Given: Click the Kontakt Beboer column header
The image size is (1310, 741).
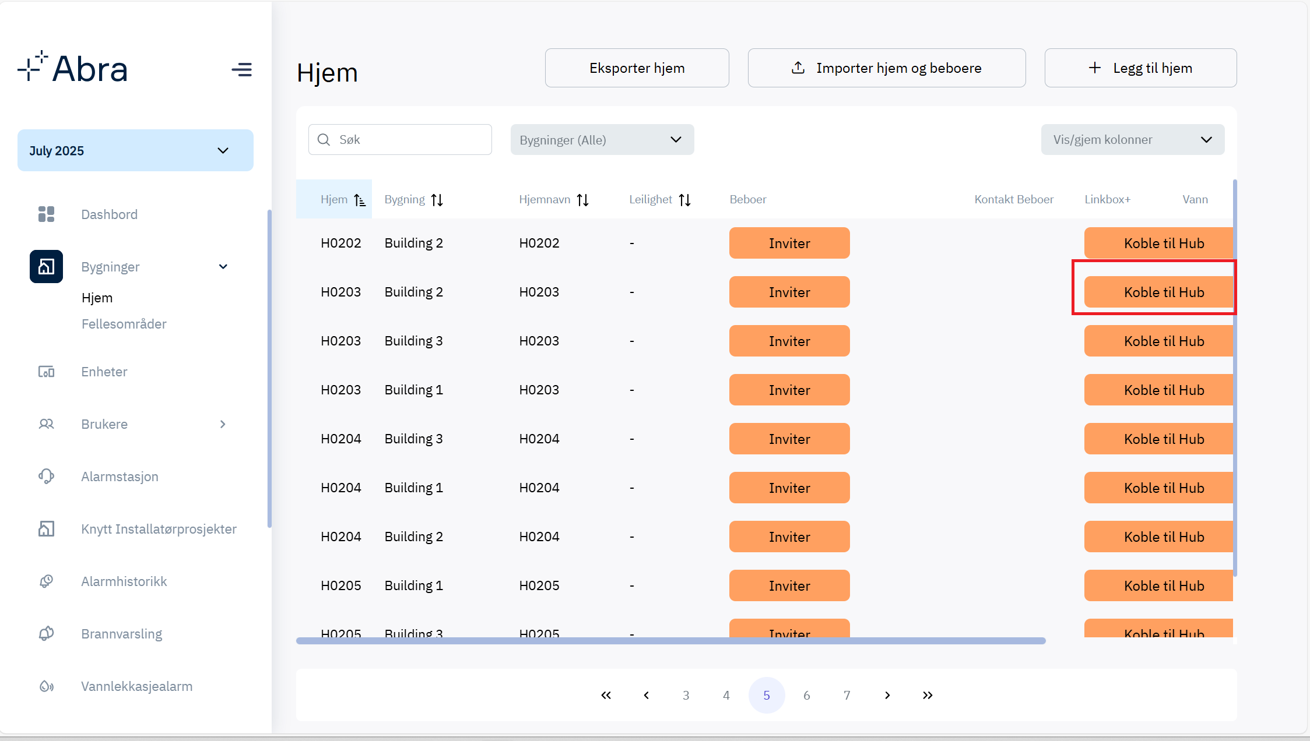Looking at the screenshot, I should (x=1014, y=200).
